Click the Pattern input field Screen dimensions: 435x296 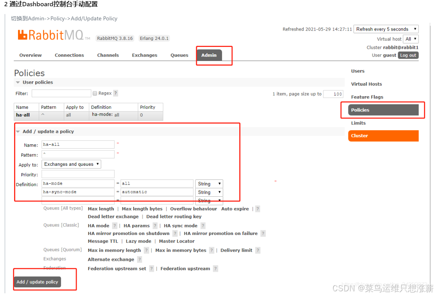(x=78, y=154)
